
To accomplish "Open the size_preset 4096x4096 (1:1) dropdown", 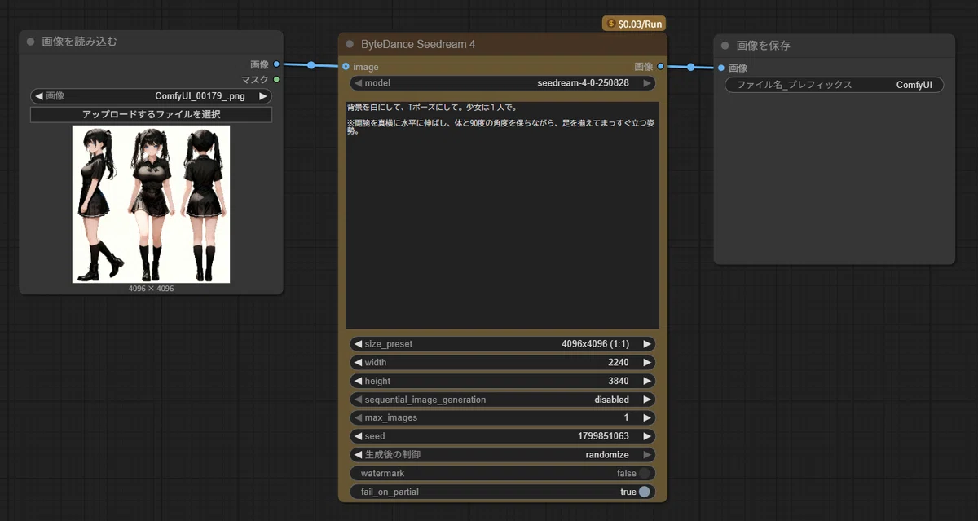I will pos(502,344).
